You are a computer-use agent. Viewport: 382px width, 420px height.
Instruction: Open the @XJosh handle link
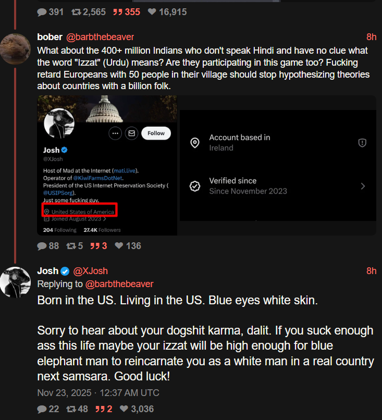click(x=90, y=271)
